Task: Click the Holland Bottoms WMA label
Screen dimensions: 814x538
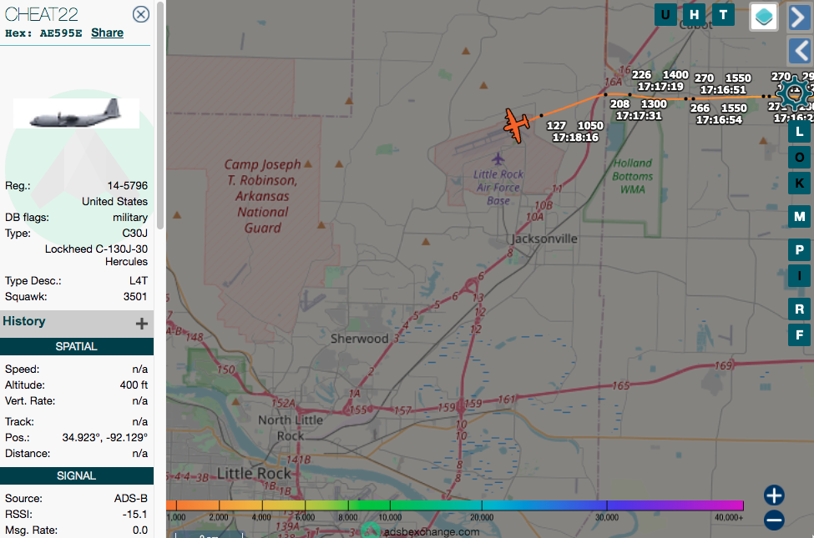Action: (x=632, y=176)
